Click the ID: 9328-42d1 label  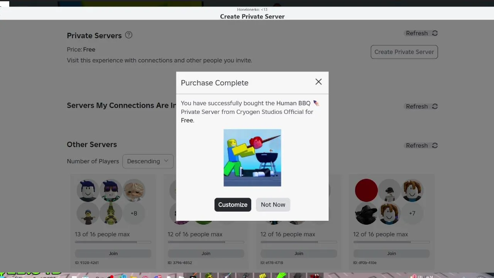click(x=87, y=263)
